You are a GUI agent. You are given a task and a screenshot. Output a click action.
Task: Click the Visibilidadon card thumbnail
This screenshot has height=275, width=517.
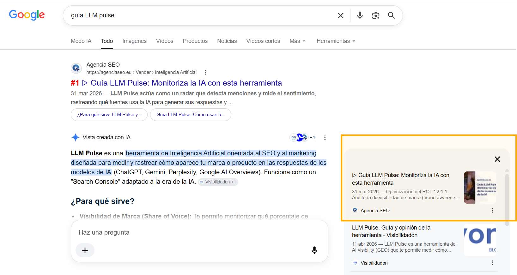point(480,240)
